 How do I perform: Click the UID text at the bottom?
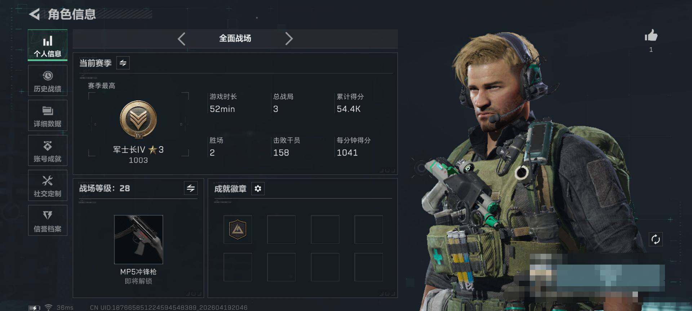tap(169, 307)
